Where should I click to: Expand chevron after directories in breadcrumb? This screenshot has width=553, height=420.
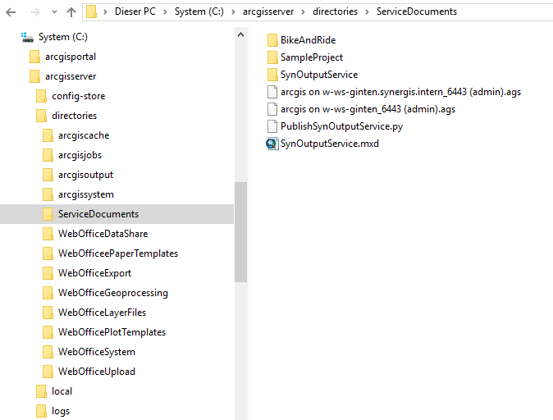(x=367, y=12)
